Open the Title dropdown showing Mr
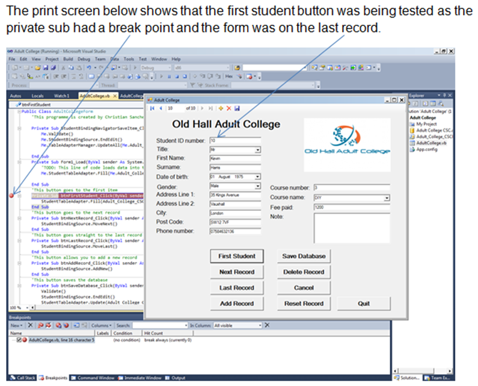478x386 pixels. tap(258, 150)
